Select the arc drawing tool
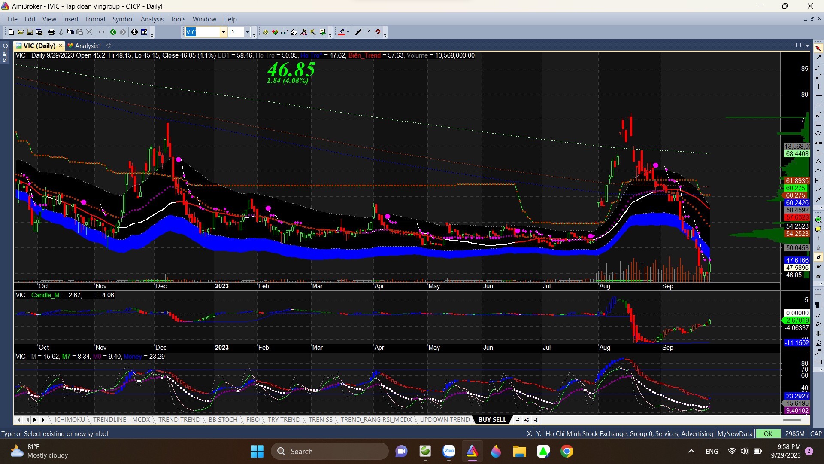Image resolution: width=824 pixels, height=464 pixels. pyautogui.click(x=818, y=171)
